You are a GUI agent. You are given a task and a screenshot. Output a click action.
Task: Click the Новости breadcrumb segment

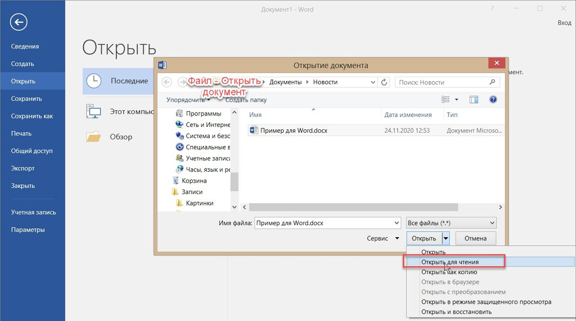pyautogui.click(x=325, y=82)
